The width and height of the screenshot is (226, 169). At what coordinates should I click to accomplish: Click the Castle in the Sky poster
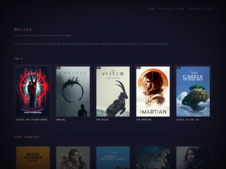pyautogui.click(x=193, y=91)
